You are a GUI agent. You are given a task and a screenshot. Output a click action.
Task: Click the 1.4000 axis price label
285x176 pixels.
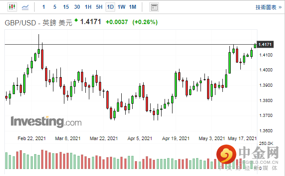click(266, 70)
